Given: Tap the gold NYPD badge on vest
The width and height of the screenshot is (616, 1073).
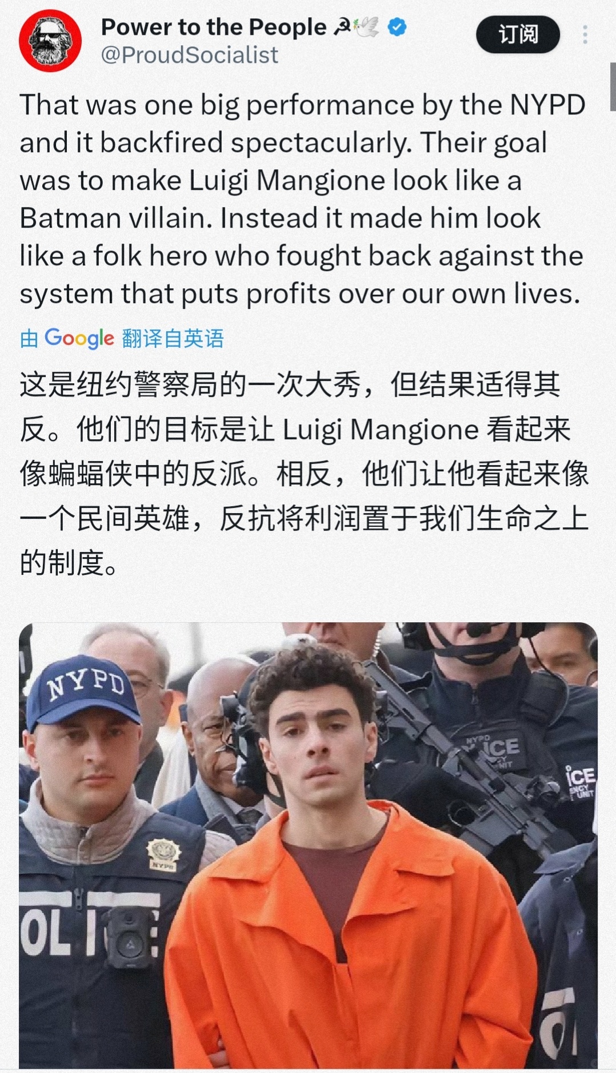Looking at the screenshot, I should 164,855.
